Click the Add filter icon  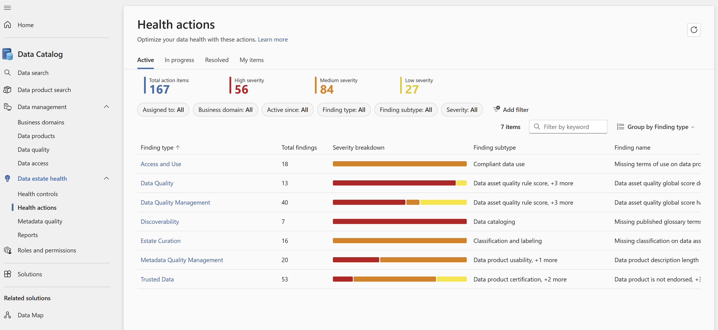pos(496,109)
